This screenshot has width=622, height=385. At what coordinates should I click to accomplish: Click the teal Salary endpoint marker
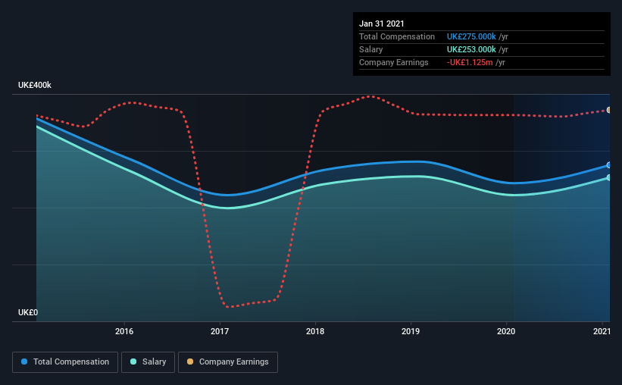[x=608, y=178]
